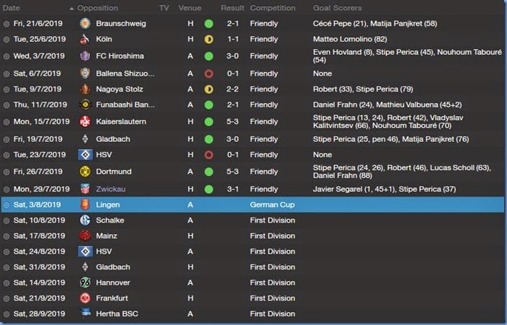
Task: Click the Hannover 96 club crest
Action: [85, 282]
